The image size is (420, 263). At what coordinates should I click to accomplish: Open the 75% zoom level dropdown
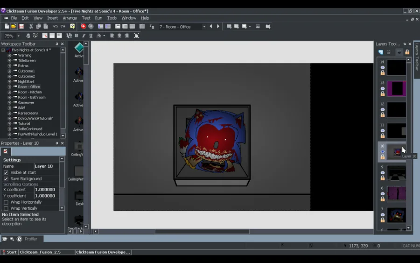(19, 36)
